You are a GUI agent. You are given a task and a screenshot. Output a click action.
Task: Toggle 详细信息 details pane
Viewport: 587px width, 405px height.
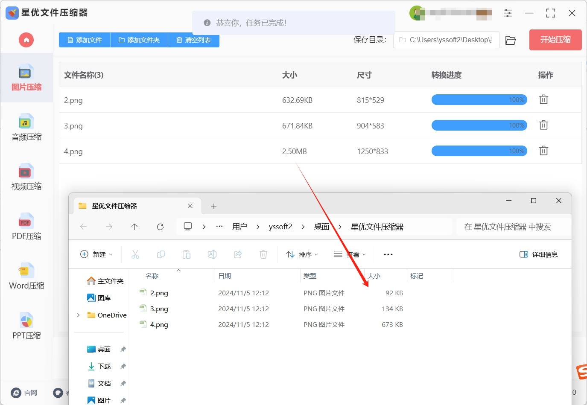pos(539,254)
